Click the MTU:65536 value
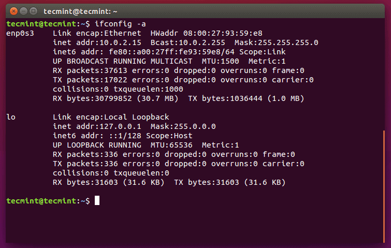391x248 pixels. [x=174, y=145]
